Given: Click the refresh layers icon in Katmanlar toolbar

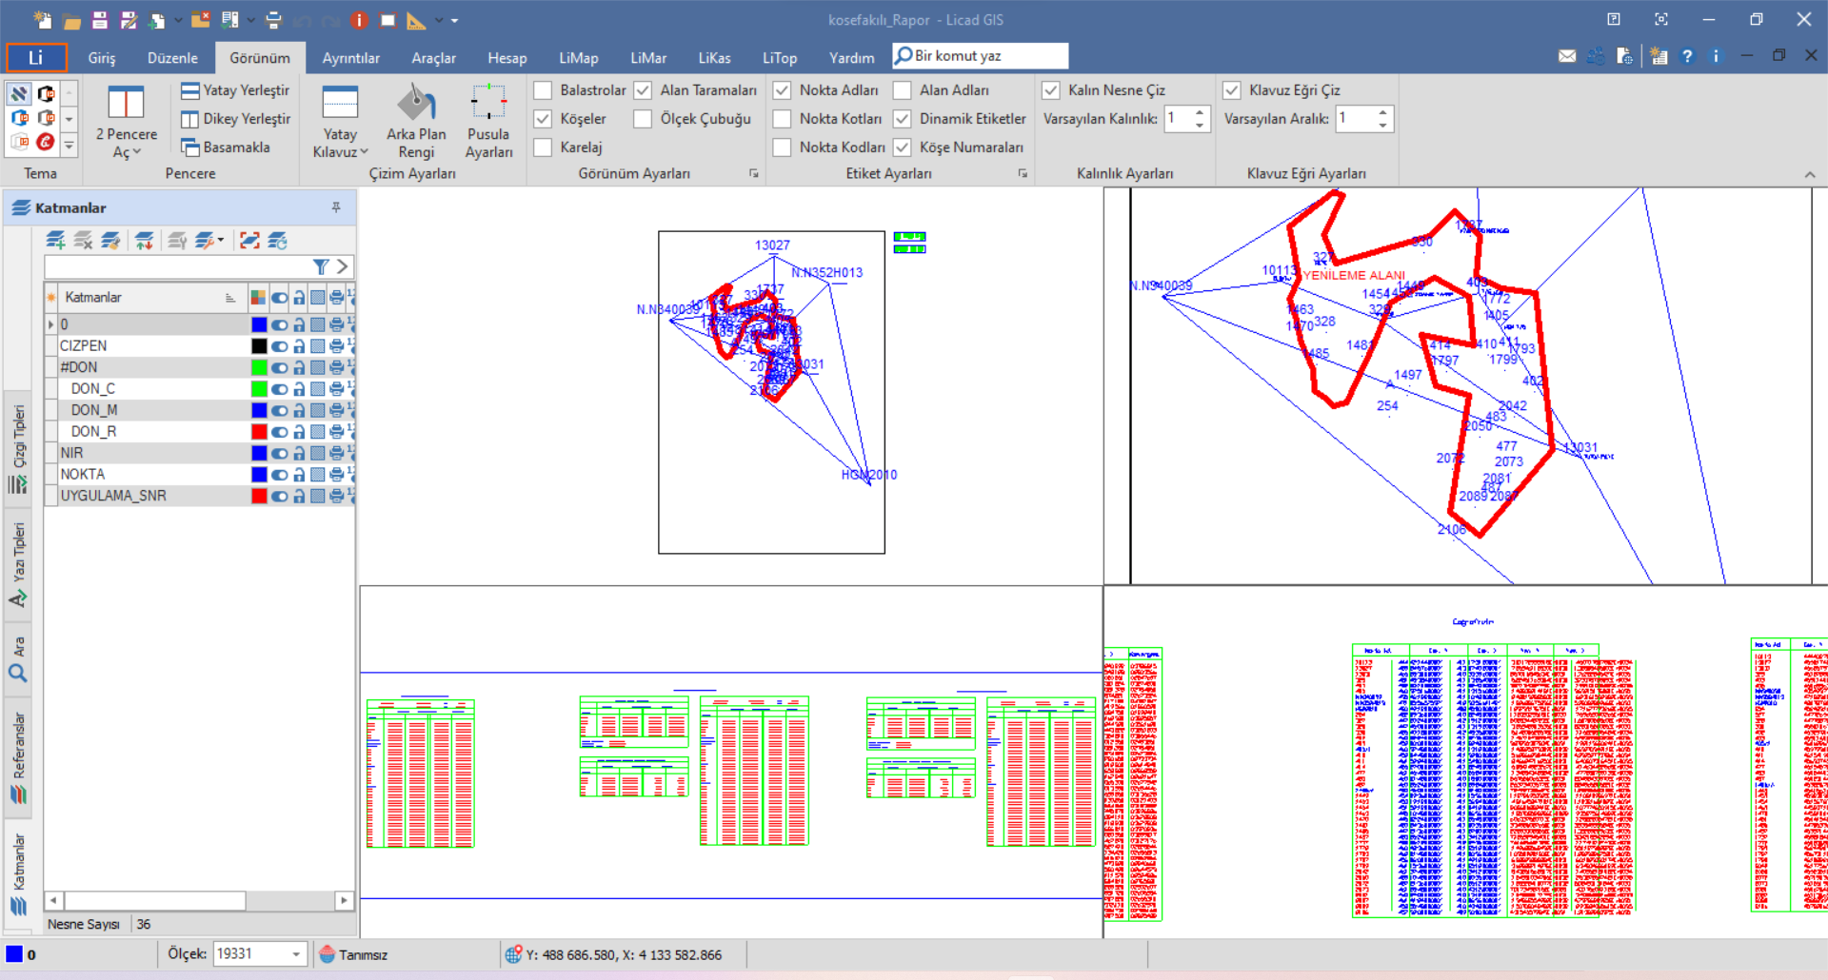Looking at the screenshot, I should tap(277, 241).
